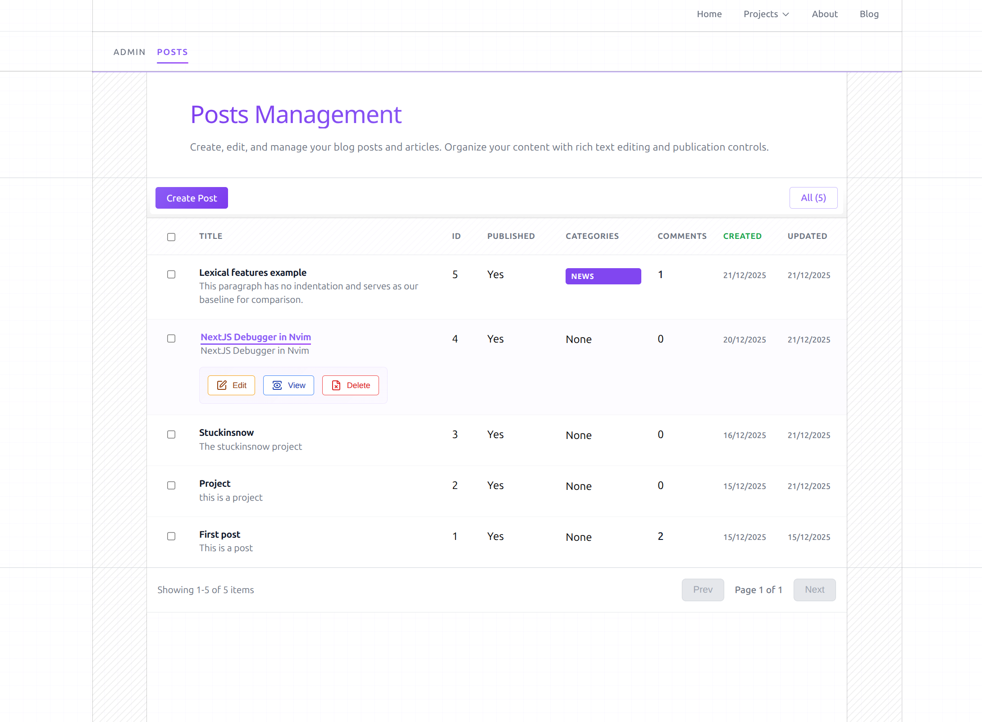Switch to the POSTS tab

(x=172, y=52)
